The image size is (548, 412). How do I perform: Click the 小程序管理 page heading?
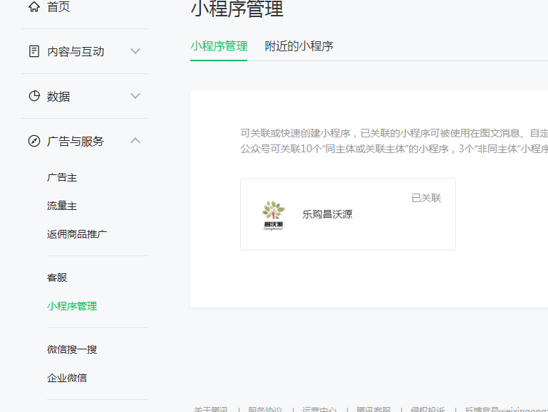click(237, 9)
